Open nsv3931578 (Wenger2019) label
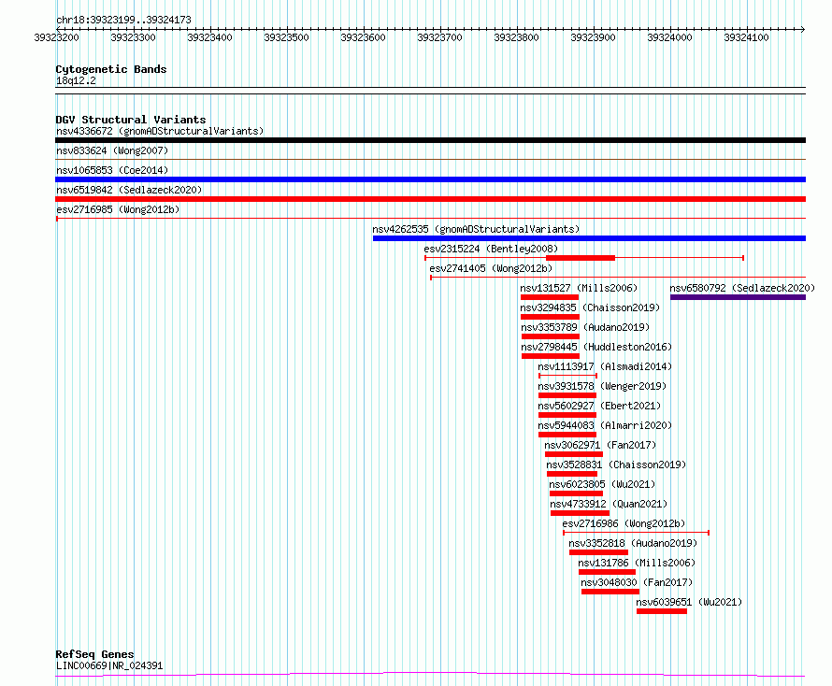Screen dimensions: 832x686 (x=602, y=386)
